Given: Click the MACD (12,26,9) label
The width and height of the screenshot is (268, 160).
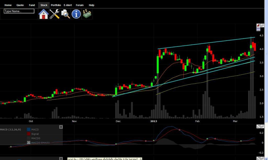Looking at the screenshot, I should pos(10,130).
